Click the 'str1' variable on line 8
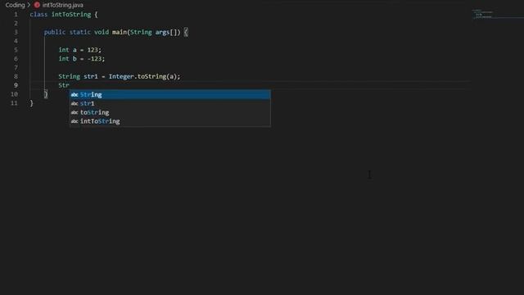 [91, 76]
